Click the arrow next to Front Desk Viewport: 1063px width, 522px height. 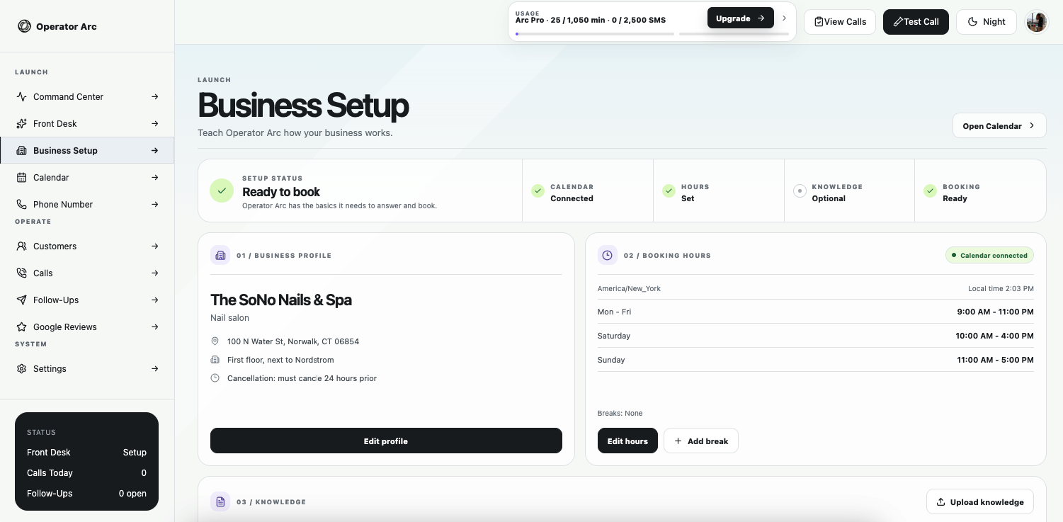pos(154,123)
